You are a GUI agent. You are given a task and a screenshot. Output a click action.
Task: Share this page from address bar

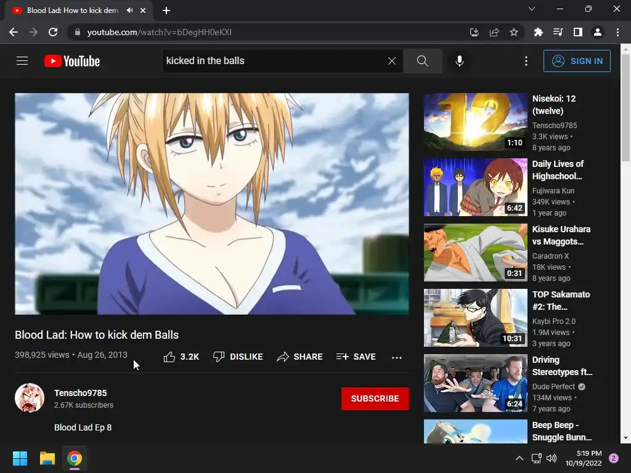pyautogui.click(x=494, y=32)
